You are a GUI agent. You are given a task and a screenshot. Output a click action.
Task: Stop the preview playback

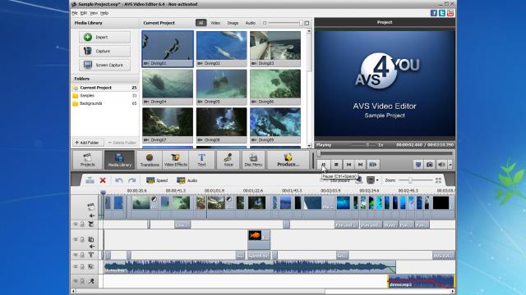point(336,165)
